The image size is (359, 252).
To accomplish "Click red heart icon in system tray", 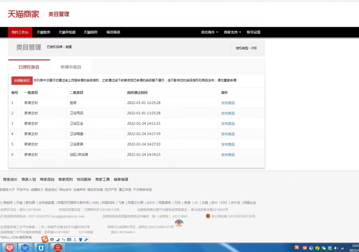I will [305, 248].
